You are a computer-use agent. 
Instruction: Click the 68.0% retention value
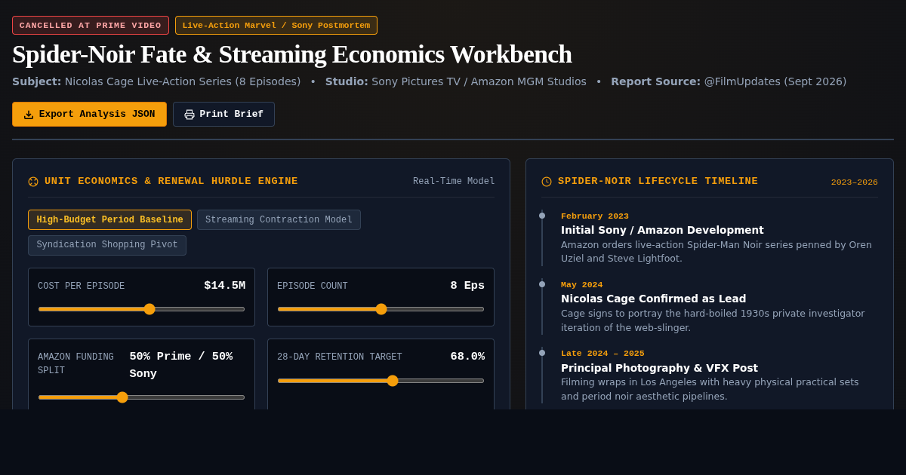point(467,357)
